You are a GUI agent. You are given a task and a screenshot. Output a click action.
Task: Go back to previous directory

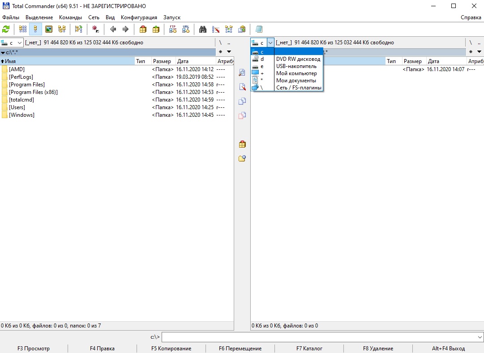coord(113,30)
